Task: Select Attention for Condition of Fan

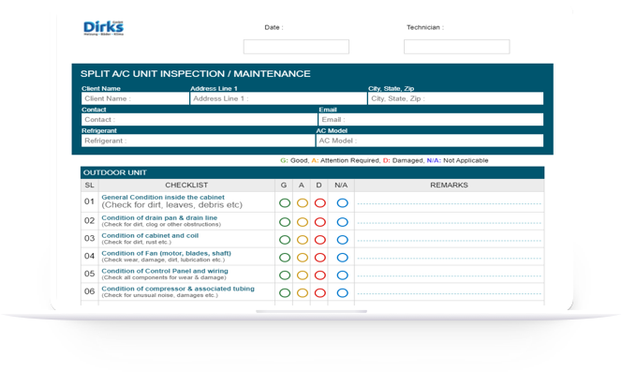Action: (x=303, y=258)
